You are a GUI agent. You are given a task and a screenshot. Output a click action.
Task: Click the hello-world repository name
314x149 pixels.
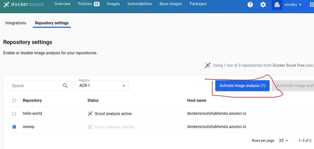tap(33, 113)
